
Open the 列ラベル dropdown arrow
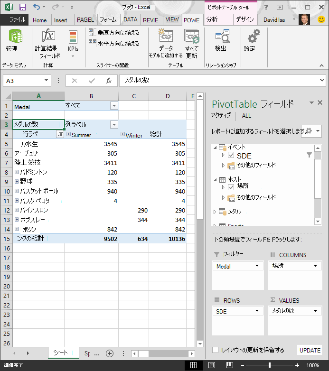click(x=114, y=125)
